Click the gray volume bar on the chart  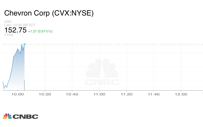24,85
